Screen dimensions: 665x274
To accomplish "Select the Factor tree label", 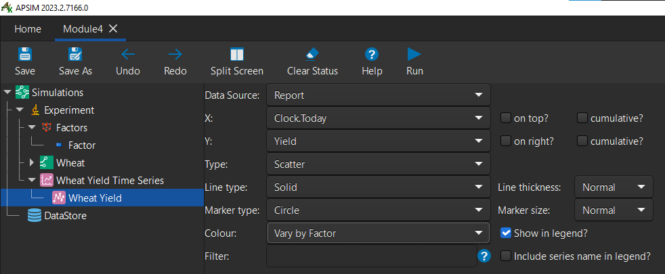I will (82, 145).
